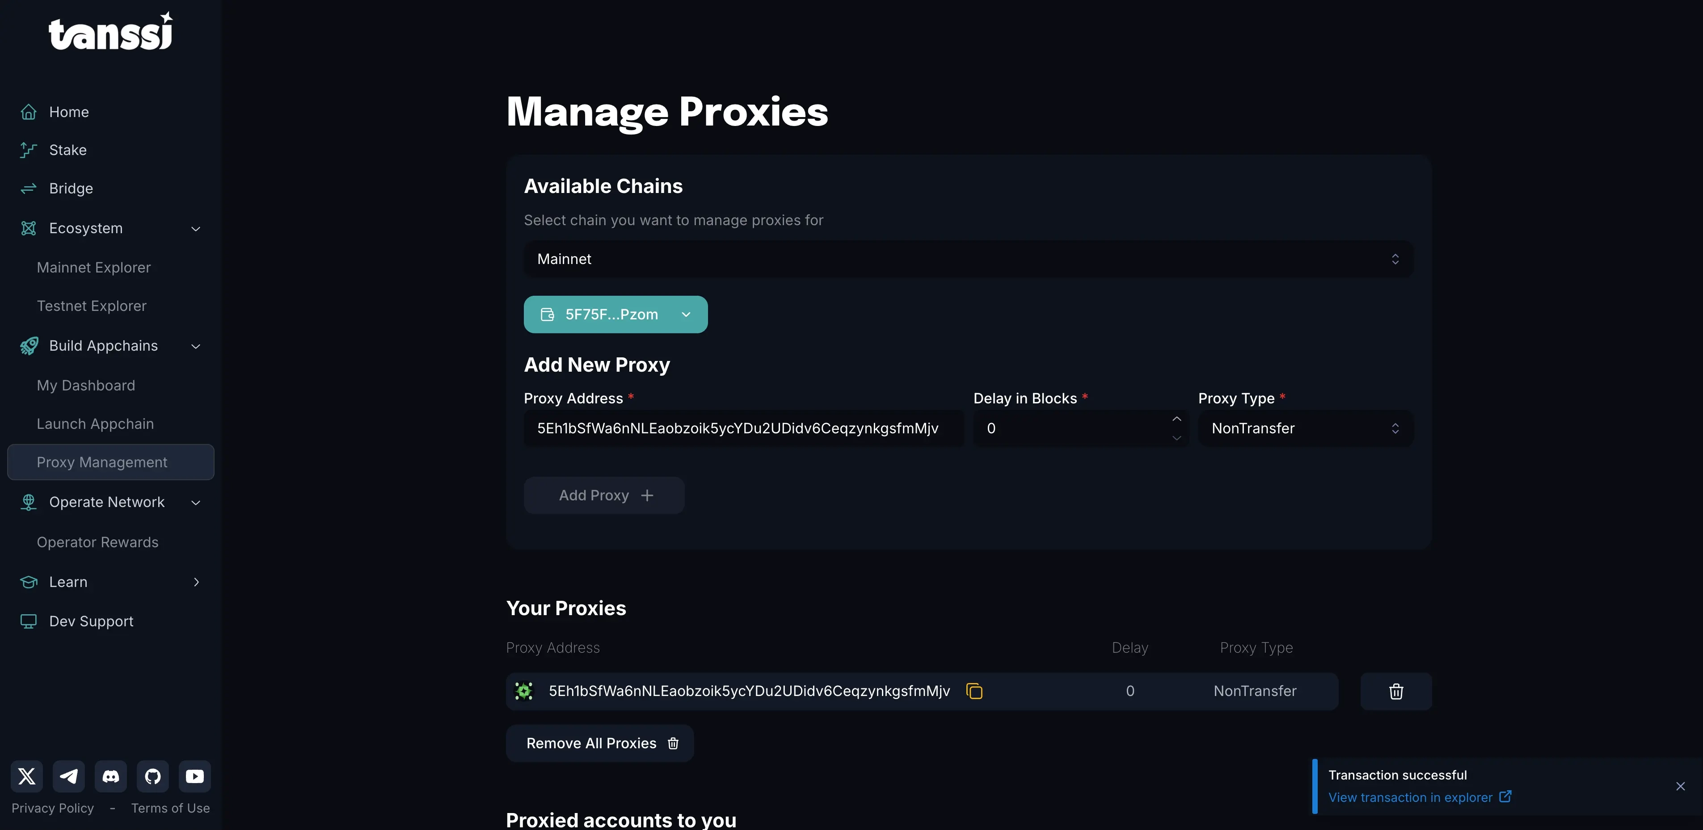Open Operator Rewards

(x=97, y=542)
